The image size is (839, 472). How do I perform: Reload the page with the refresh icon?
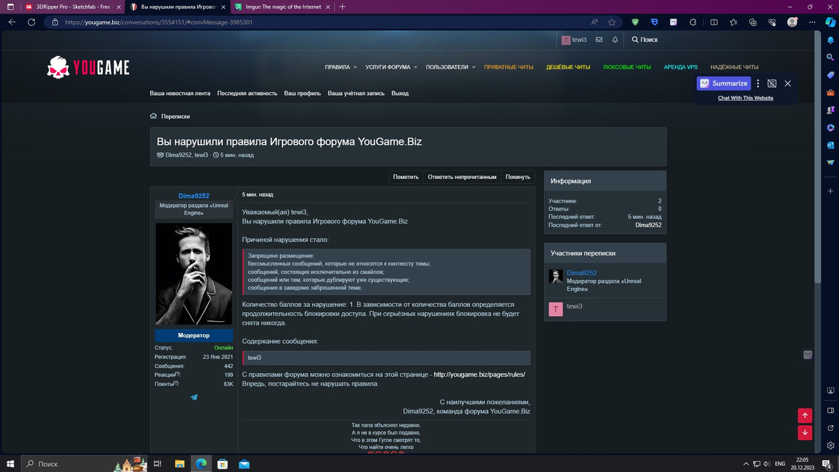[31, 22]
